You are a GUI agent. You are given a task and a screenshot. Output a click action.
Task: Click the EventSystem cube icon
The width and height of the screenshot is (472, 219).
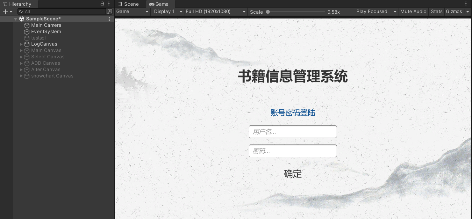click(27, 32)
